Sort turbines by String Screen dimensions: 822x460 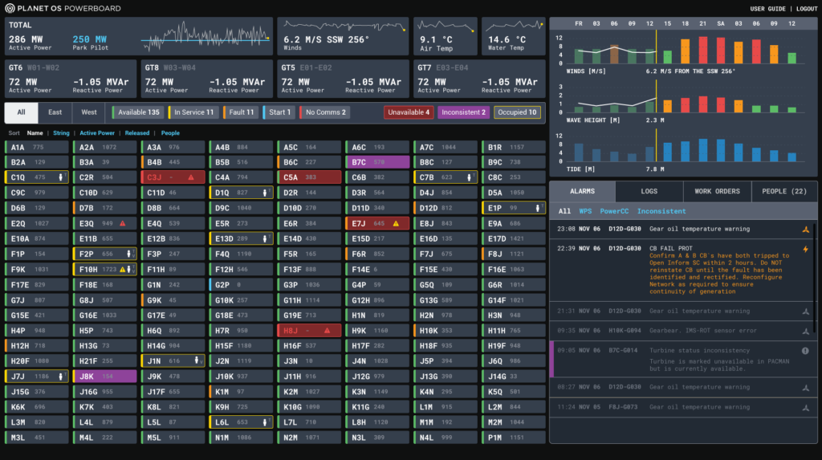tap(61, 133)
